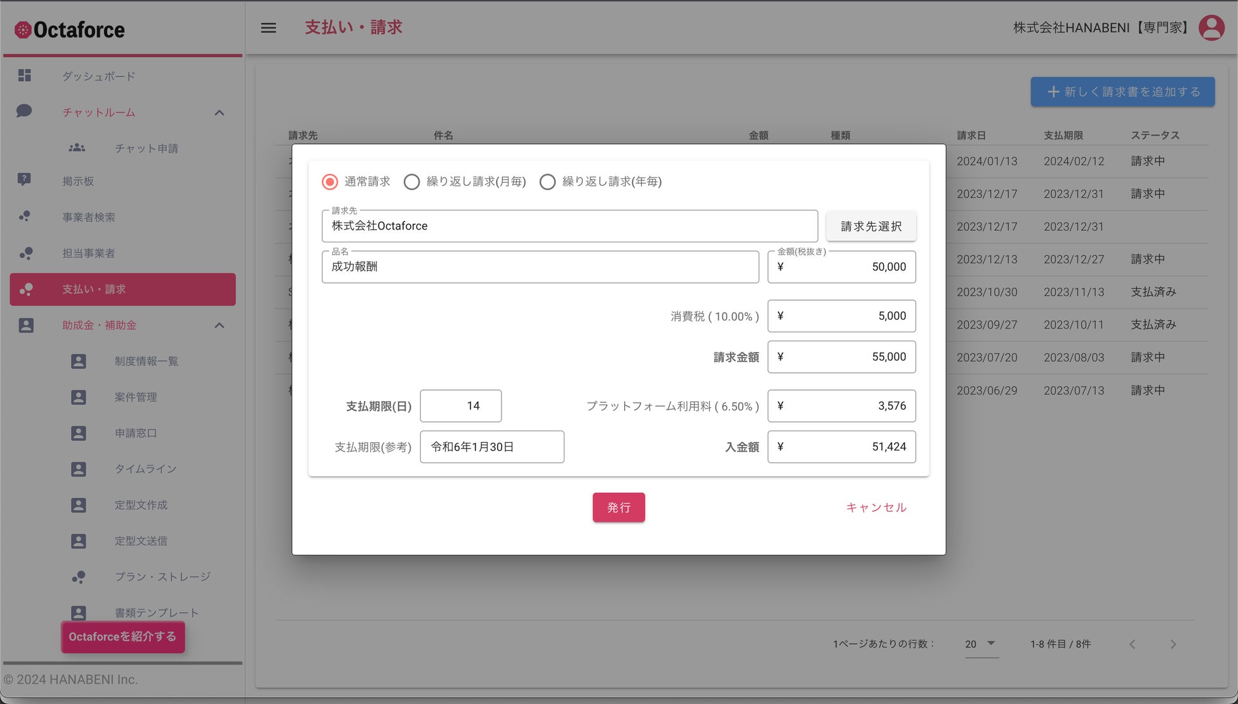The width and height of the screenshot is (1238, 704).
Task: Go to next page arrow
Action: 1173,644
